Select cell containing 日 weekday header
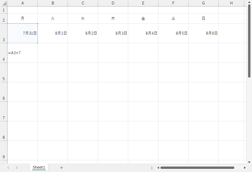This screenshot has height=172, width=252. (203, 18)
